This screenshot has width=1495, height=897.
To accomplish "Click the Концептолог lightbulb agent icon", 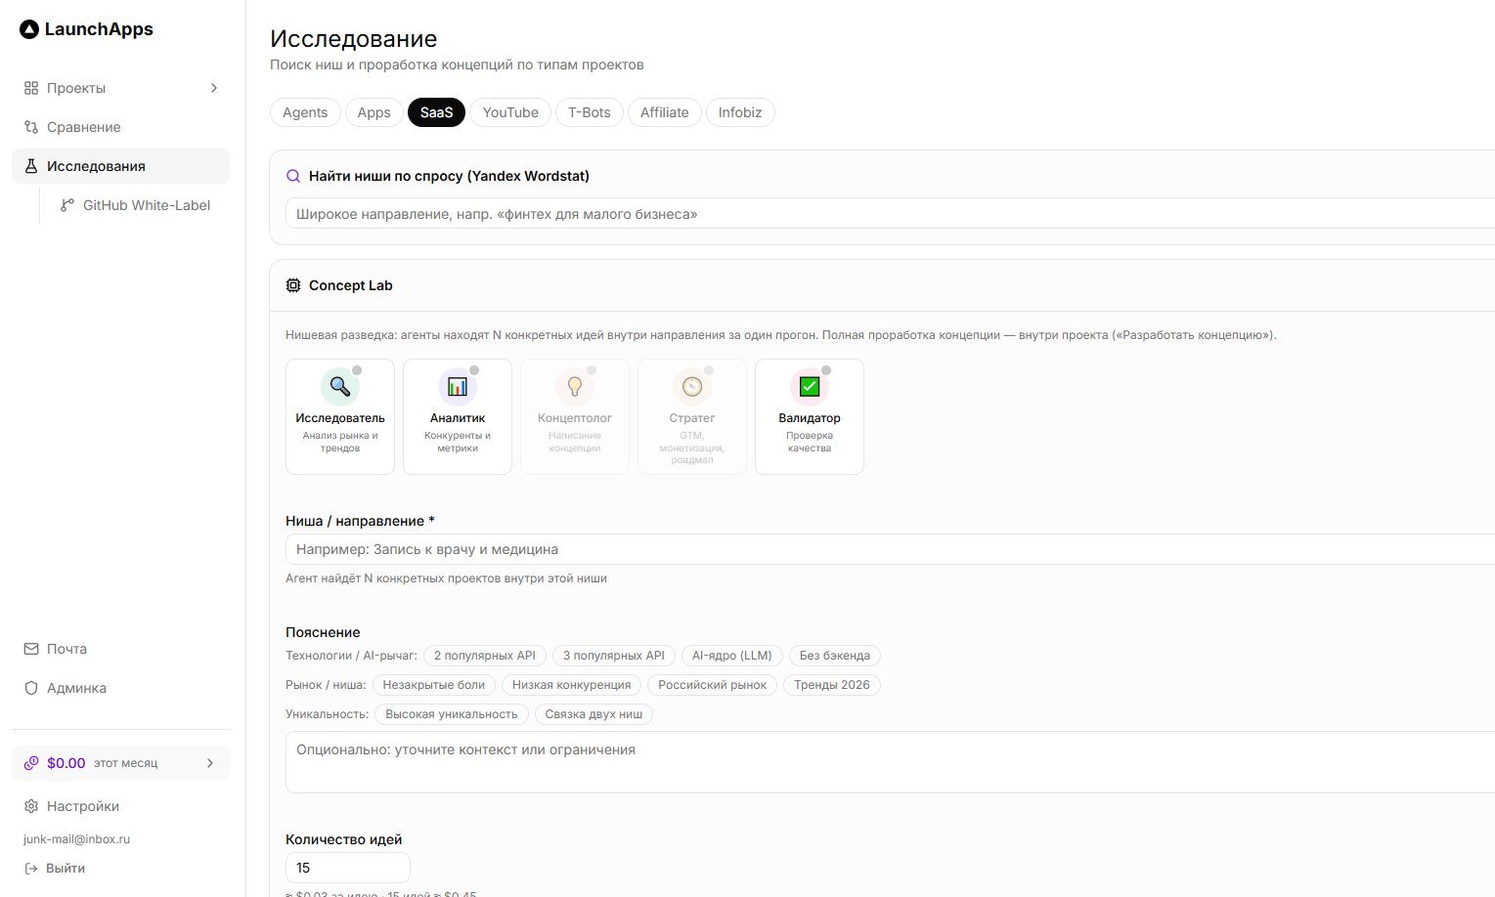I will point(575,387).
